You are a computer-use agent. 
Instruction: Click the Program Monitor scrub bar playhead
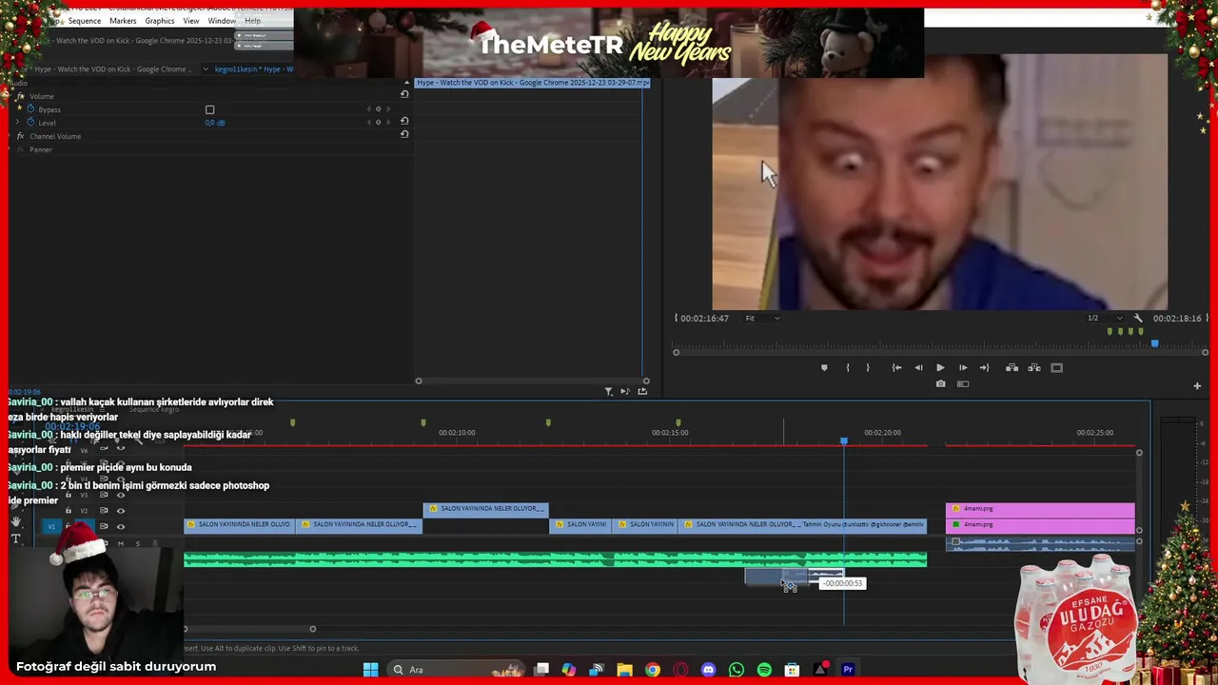(x=1155, y=343)
